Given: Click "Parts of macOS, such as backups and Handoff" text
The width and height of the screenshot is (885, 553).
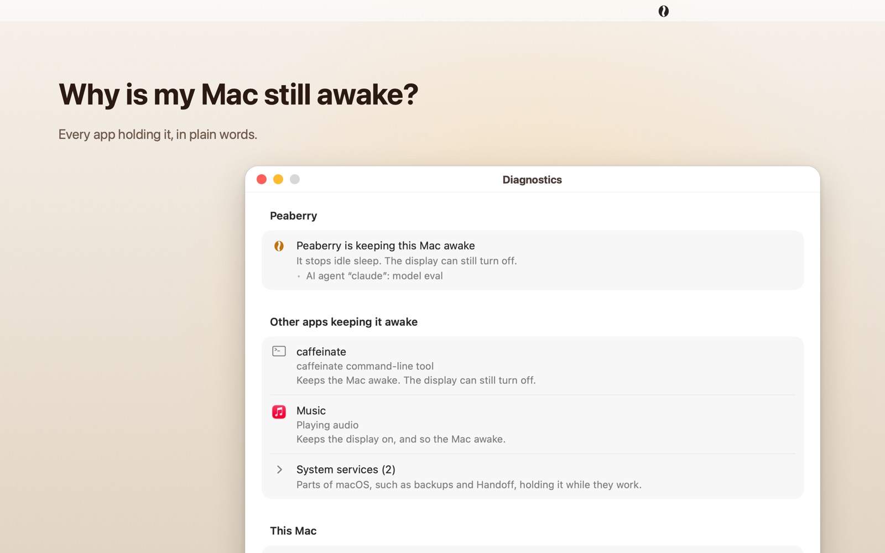Looking at the screenshot, I should (469, 485).
